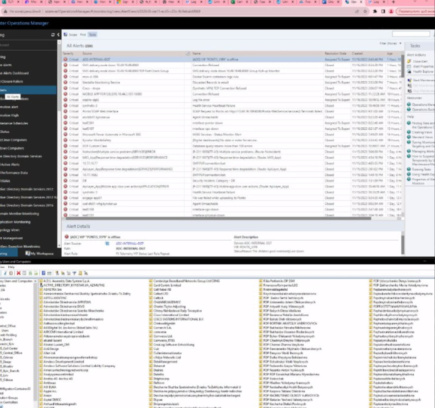The width and height of the screenshot is (435, 408).
Task: Select CISCO SYSTEMS INTERNATIONAL B.V. folder
Action: pyautogui.click(x=177, y=319)
